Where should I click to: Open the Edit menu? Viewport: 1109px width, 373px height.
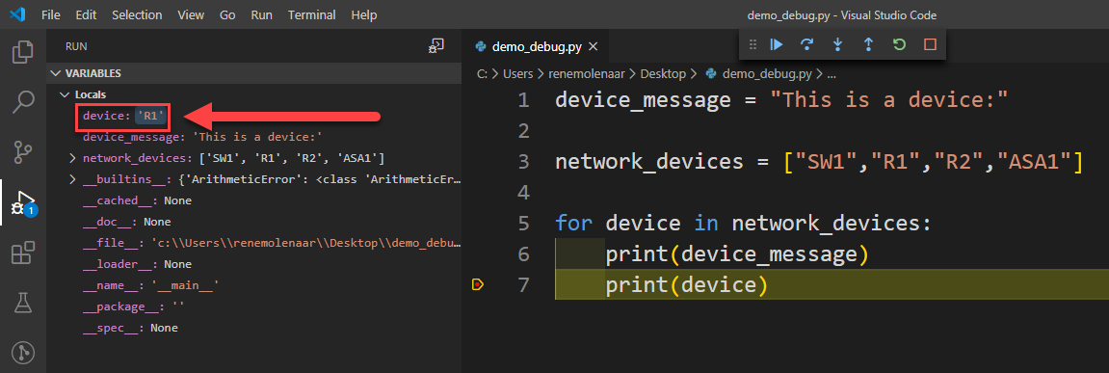coord(87,14)
